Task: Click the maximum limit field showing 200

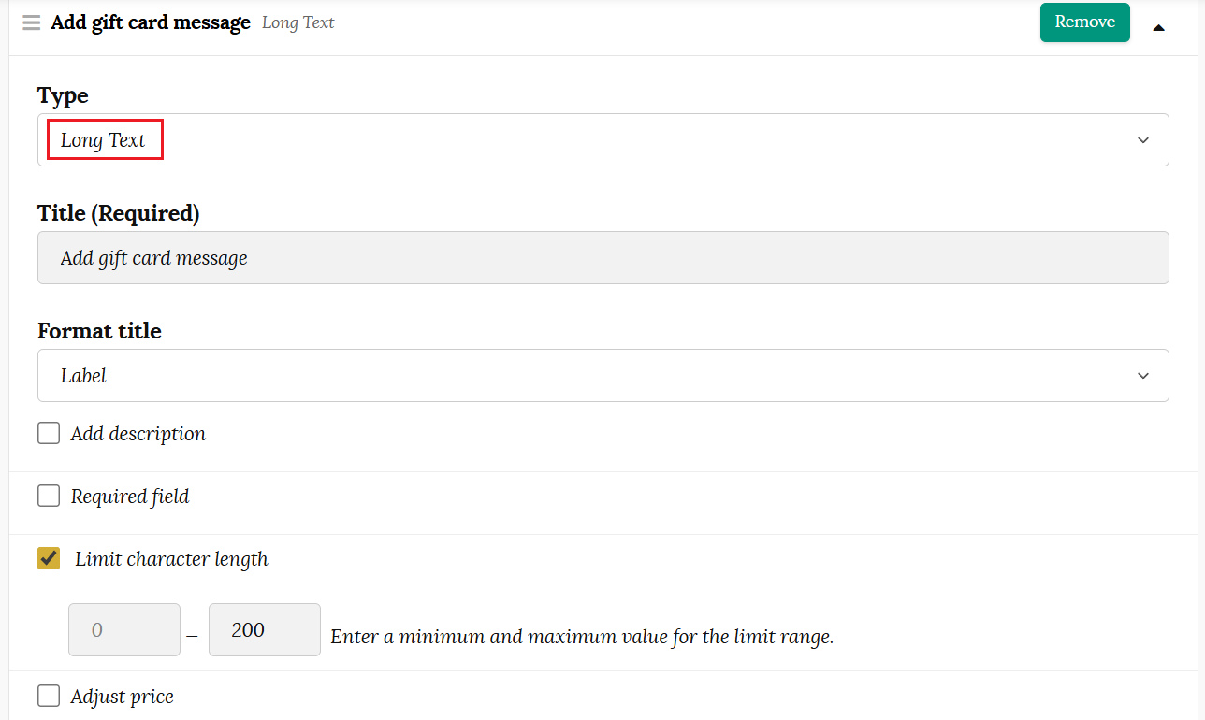Action: [265, 629]
